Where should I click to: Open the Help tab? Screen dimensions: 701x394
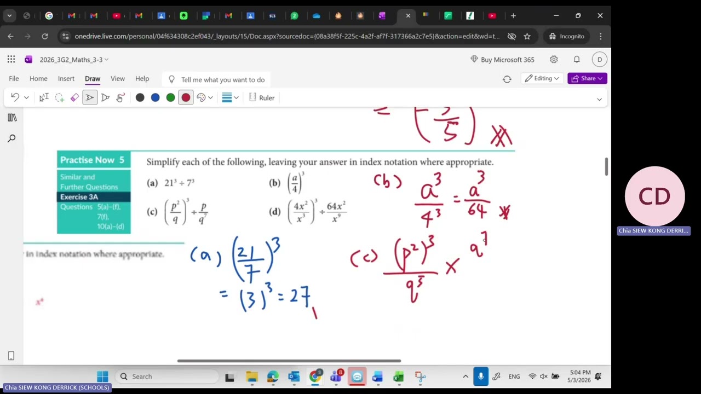point(142,79)
